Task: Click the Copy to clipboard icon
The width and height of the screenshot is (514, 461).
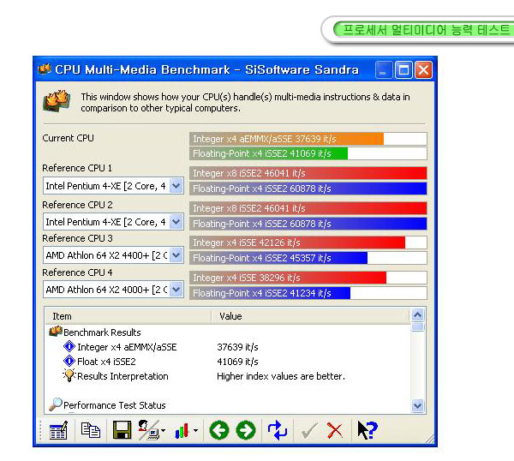Action: [90, 430]
